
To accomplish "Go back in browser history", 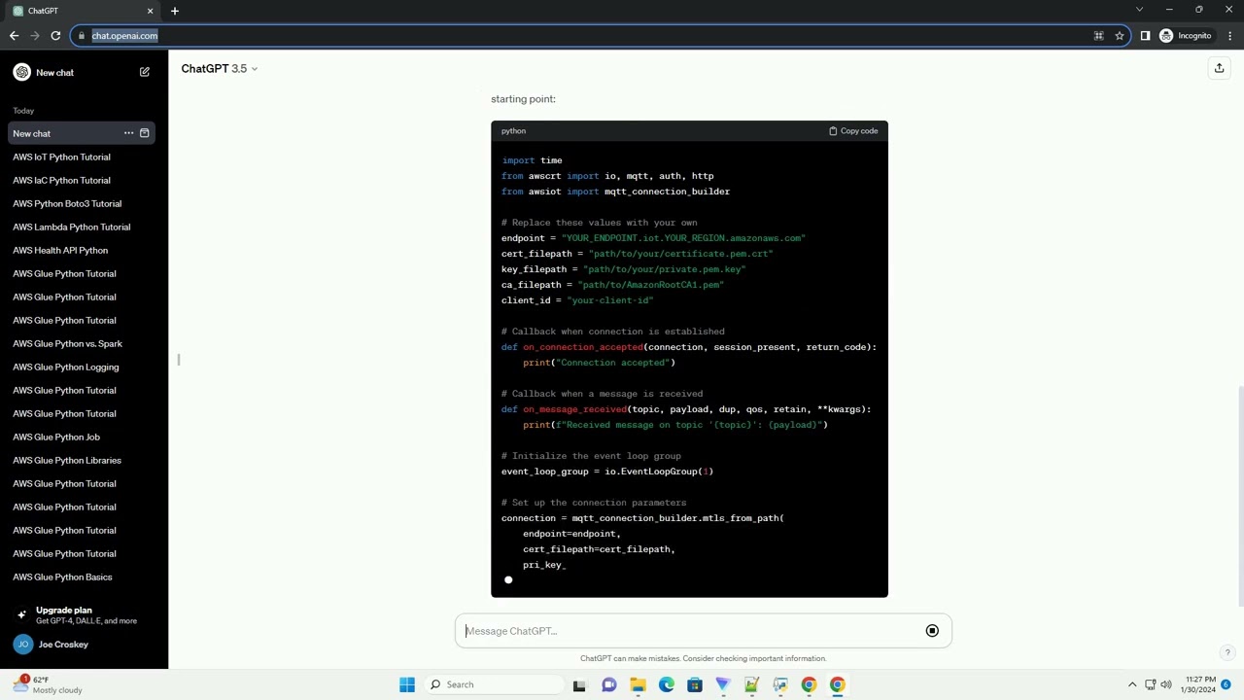I will tap(14, 36).
